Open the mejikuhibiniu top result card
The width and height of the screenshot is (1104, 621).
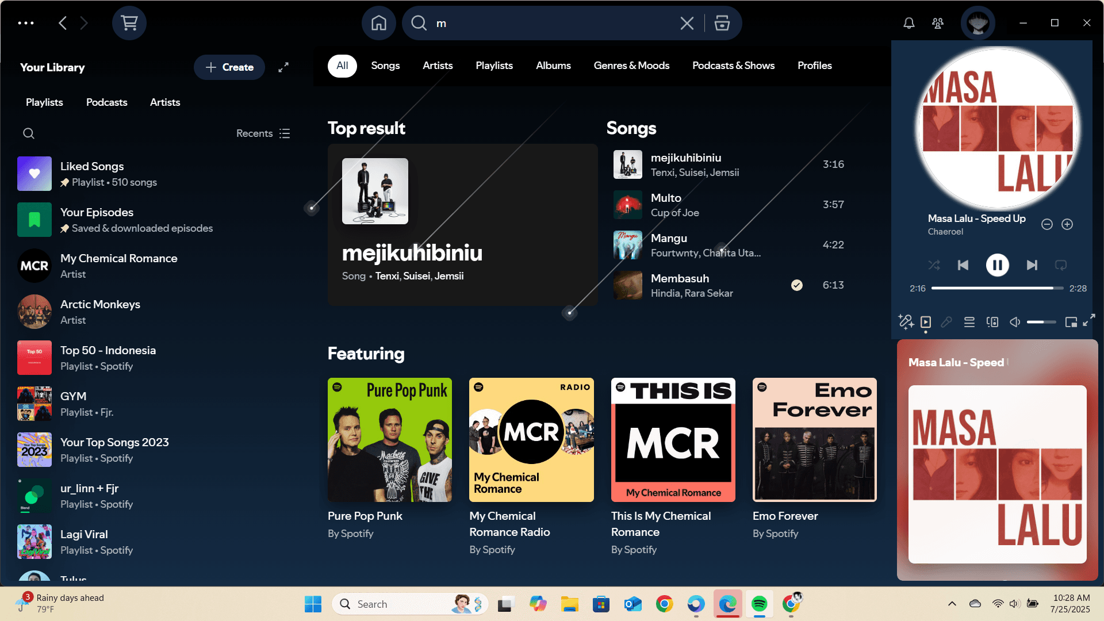point(463,224)
